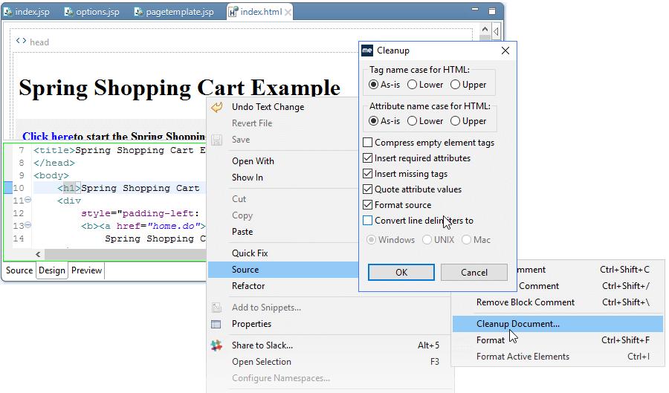
Task: Choose Cleanup Document from Source submenu
Action: [x=557, y=324]
